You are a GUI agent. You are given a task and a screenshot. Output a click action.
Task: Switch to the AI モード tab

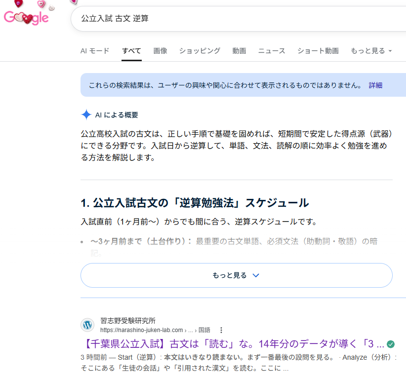click(95, 51)
